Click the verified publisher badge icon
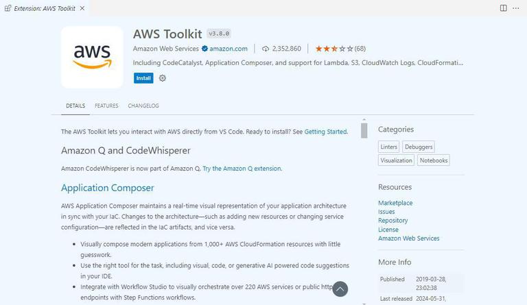 (204, 49)
